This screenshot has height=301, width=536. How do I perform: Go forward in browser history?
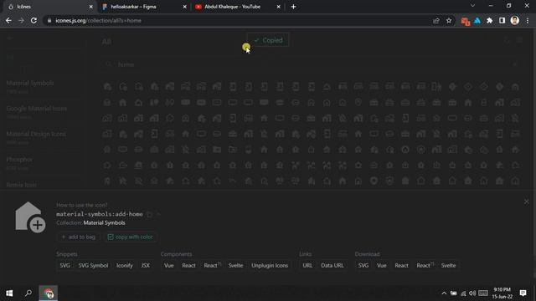(21, 20)
